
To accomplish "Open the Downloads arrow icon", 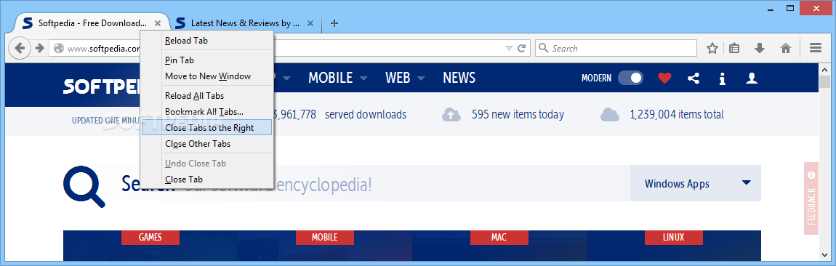I will 760,48.
